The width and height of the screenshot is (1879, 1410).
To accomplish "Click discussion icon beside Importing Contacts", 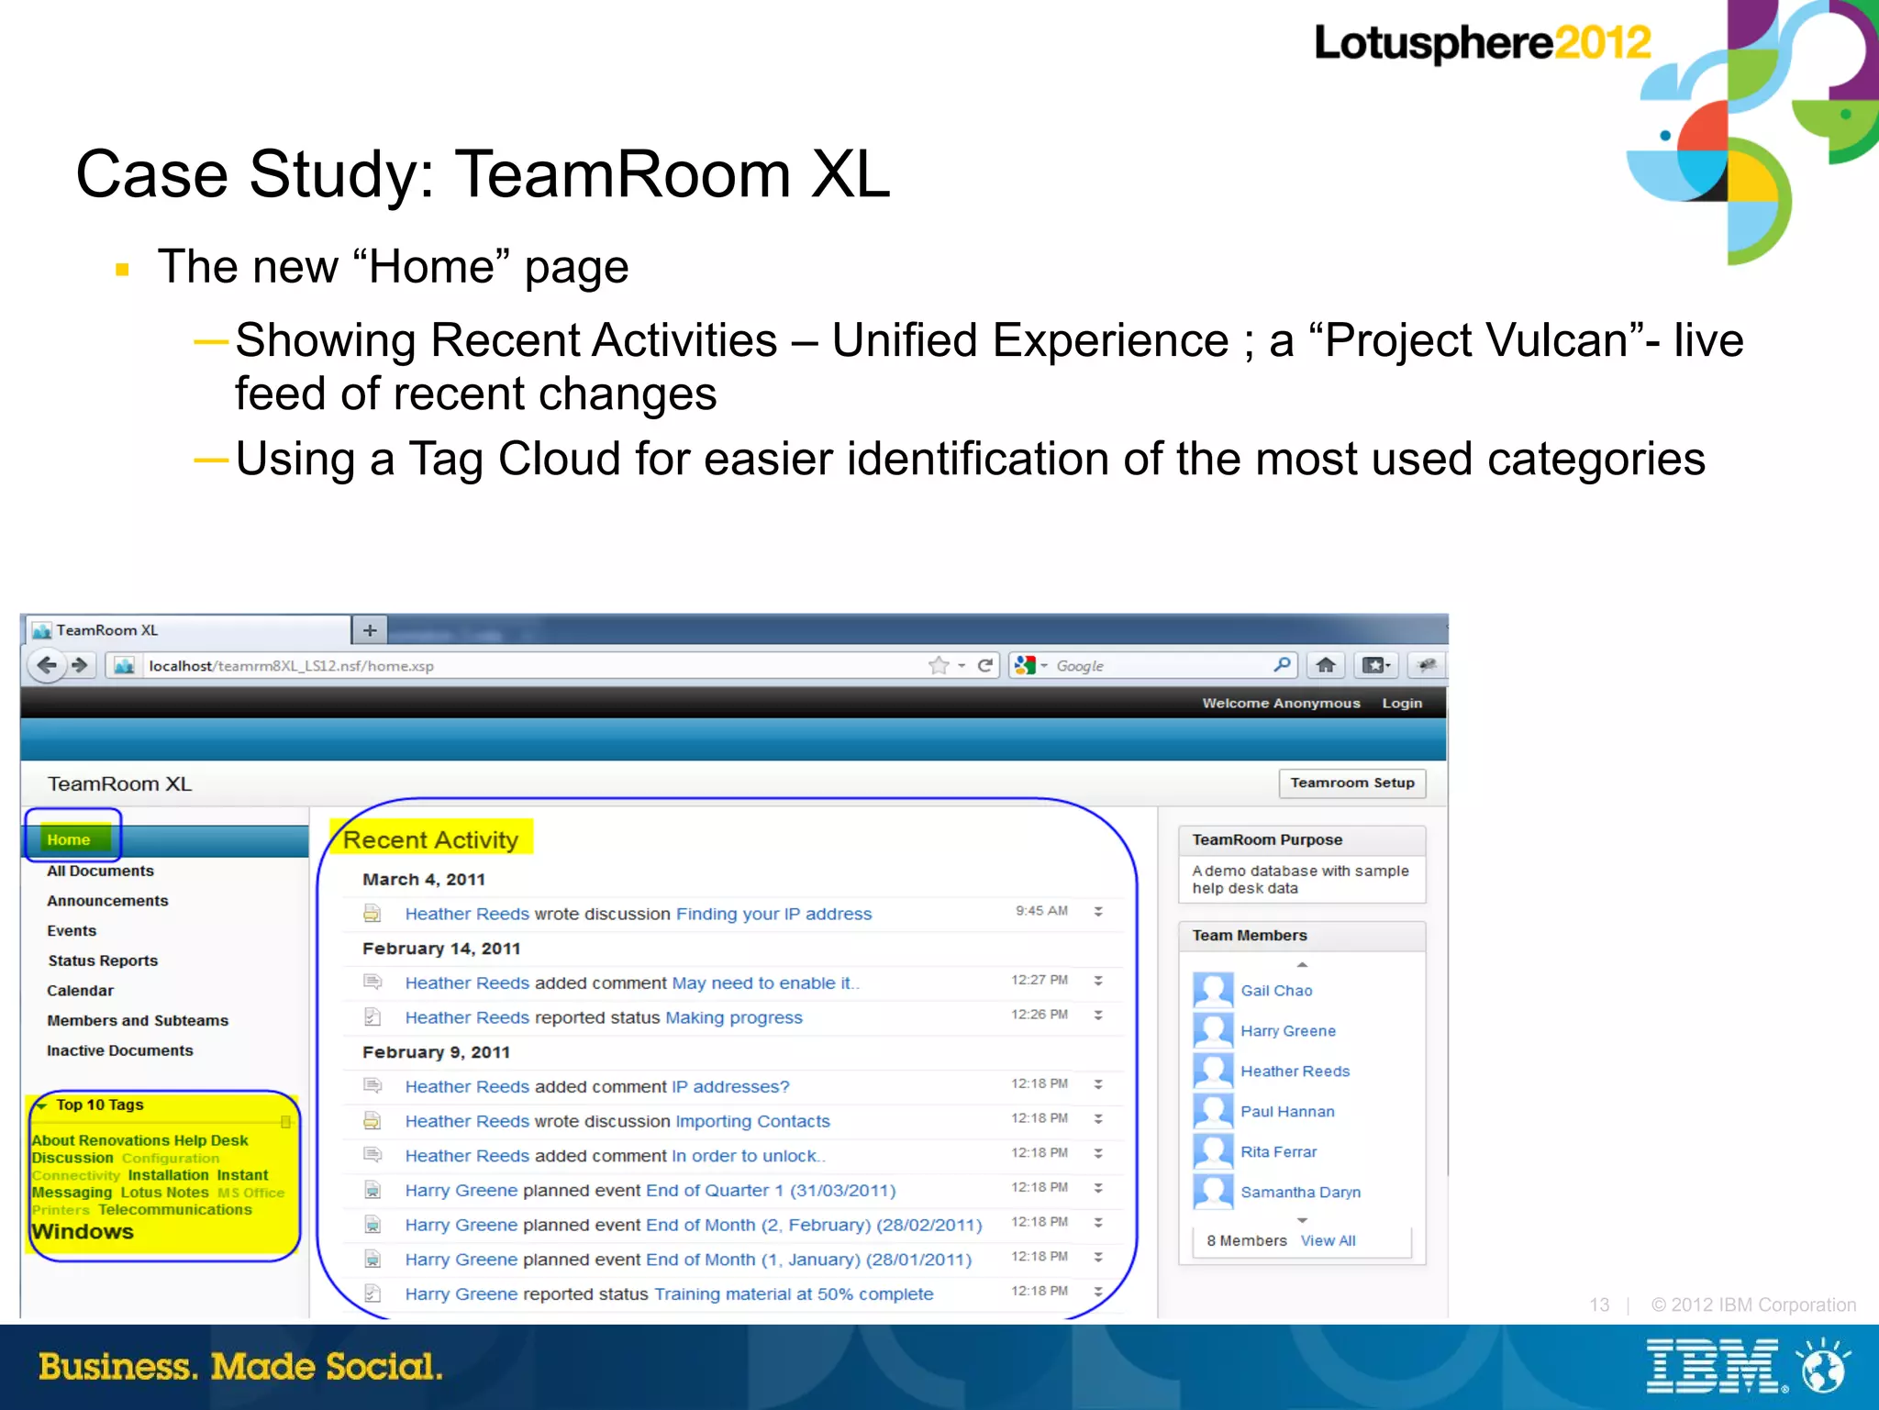I will coord(372,1121).
